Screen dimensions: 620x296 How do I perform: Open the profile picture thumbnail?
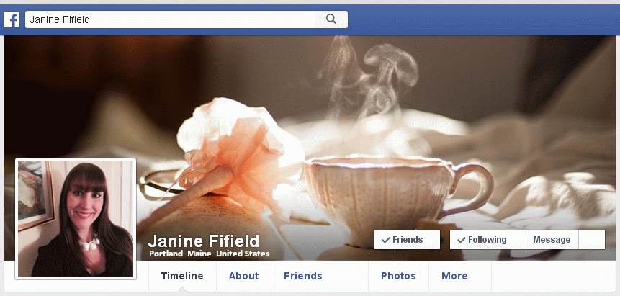click(x=76, y=219)
